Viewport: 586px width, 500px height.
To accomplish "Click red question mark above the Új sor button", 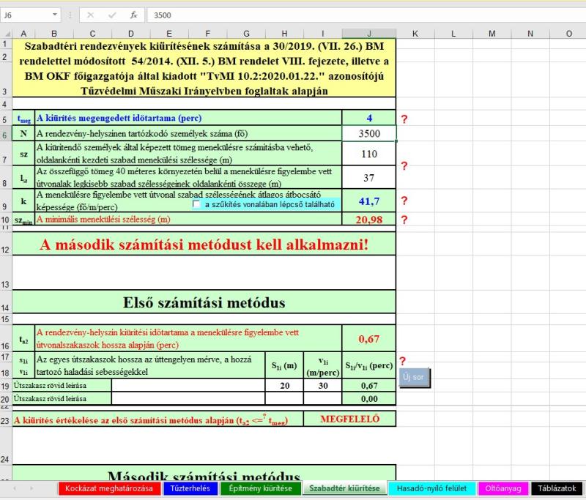I will tap(402, 361).
